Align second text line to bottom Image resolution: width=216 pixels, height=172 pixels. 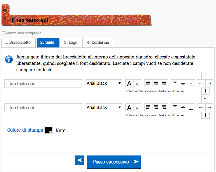coord(191,107)
